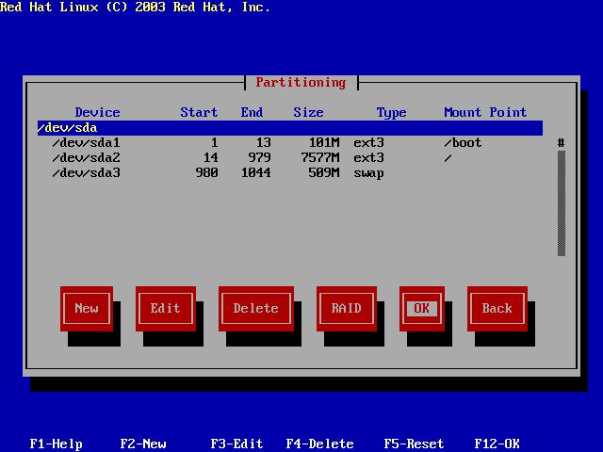Click the Edit button
Screen dimensions: 603x452
coord(166,308)
